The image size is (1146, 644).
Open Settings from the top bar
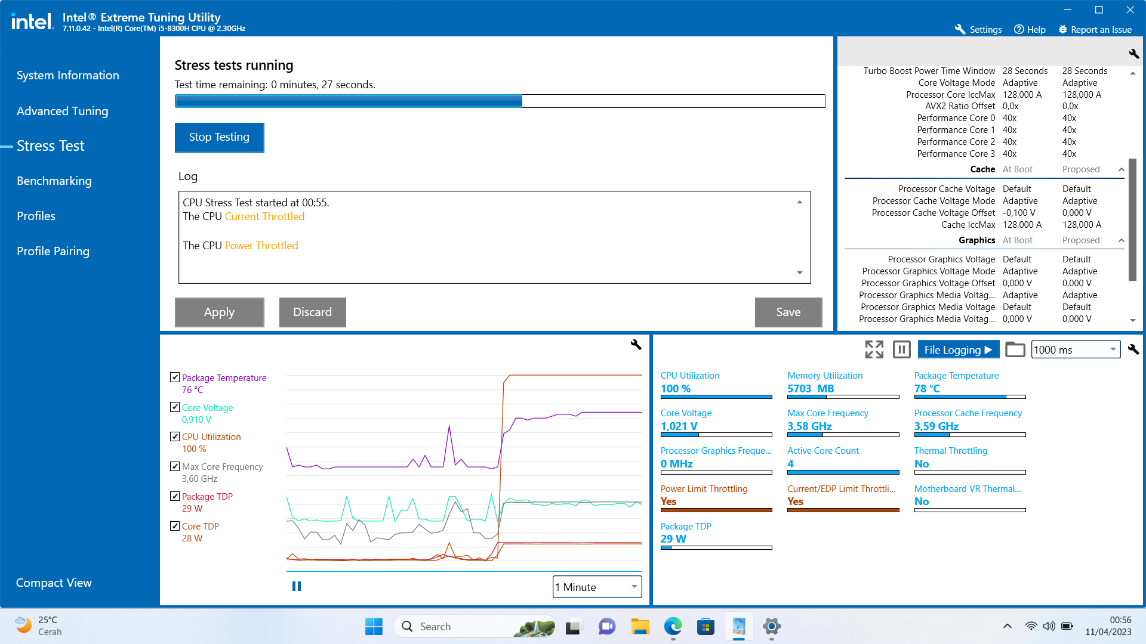(978, 29)
